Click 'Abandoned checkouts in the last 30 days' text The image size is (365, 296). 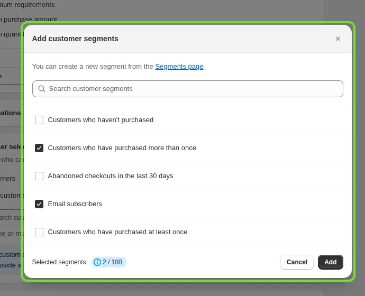(111, 176)
